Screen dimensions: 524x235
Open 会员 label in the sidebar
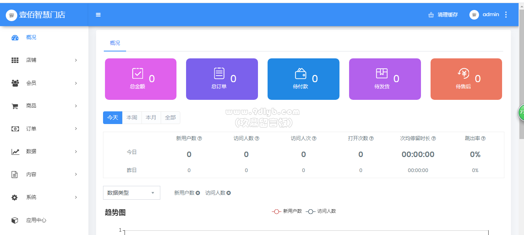click(x=31, y=83)
